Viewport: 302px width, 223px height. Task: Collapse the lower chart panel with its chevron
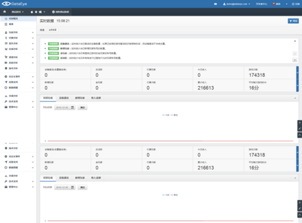(295, 178)
